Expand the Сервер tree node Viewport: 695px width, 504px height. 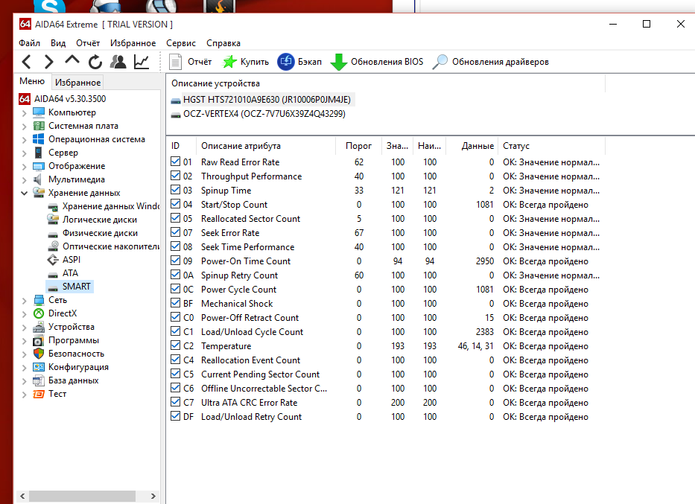click(24, 153)
